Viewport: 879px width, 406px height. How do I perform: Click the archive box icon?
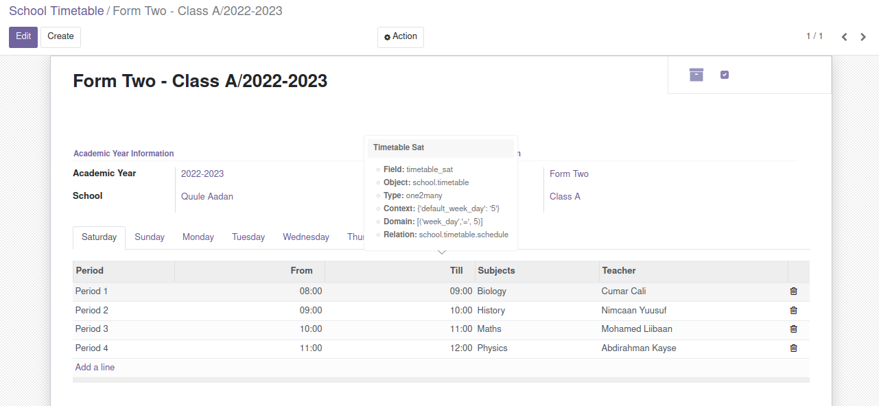696,75
